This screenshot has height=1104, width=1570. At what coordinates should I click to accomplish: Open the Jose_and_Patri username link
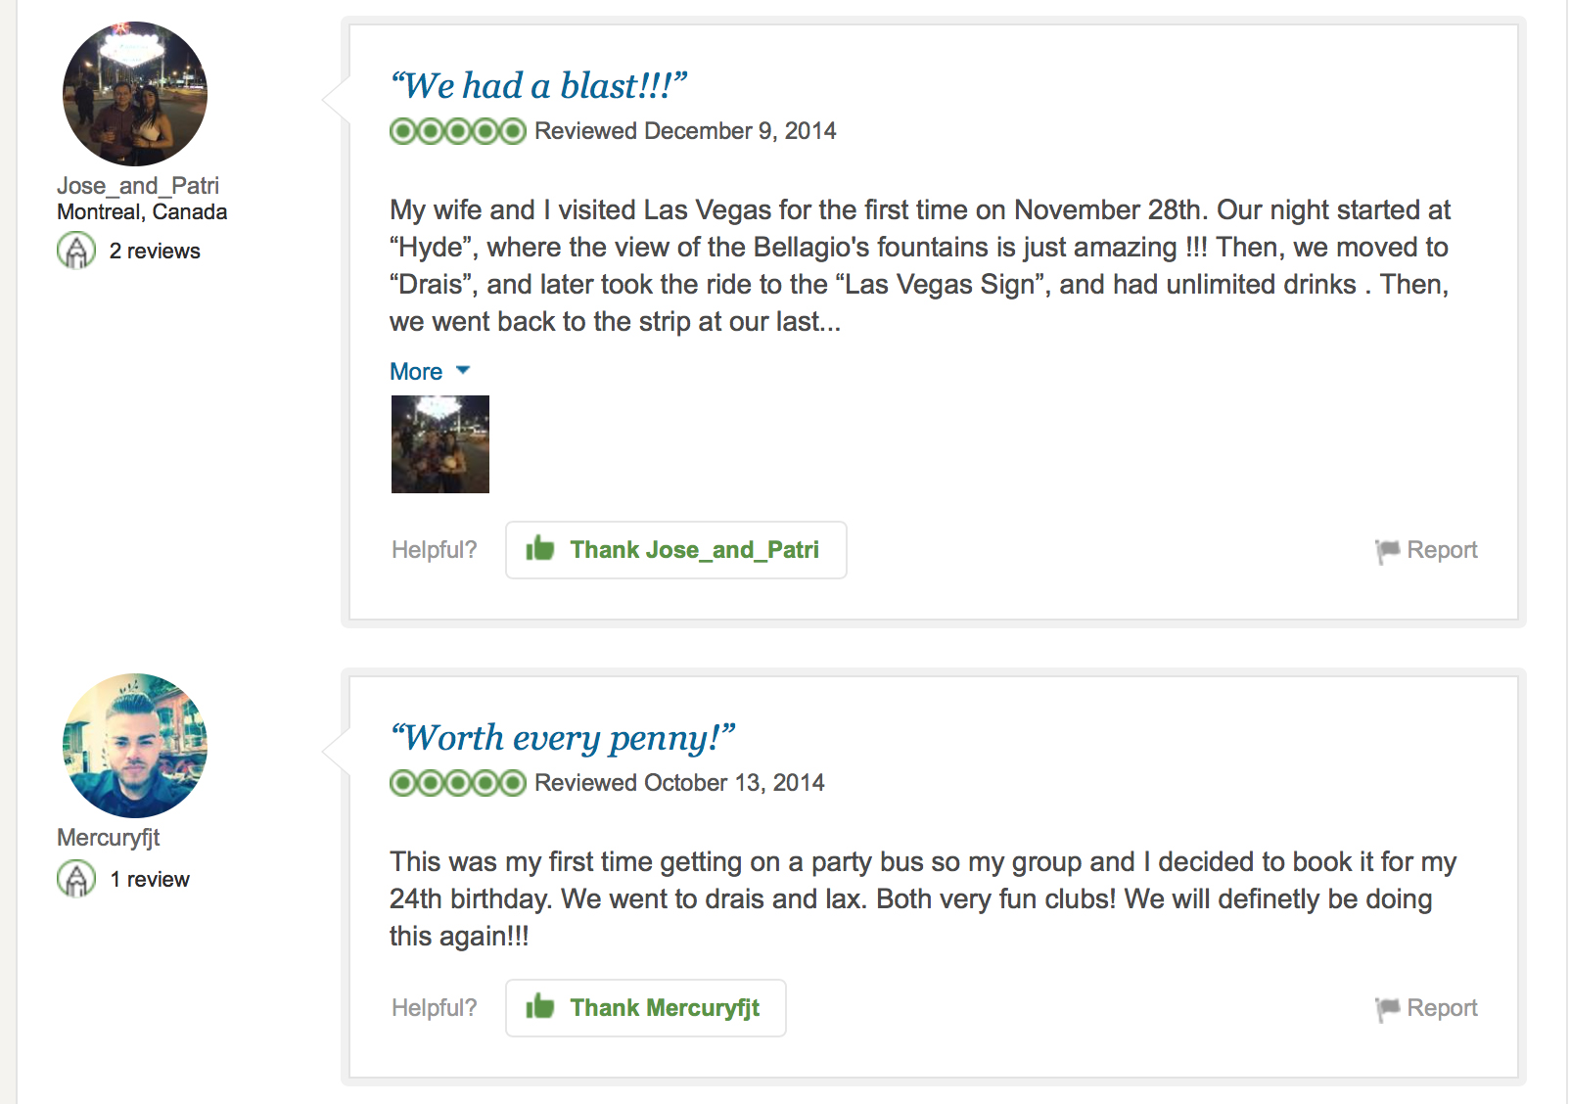138,186
